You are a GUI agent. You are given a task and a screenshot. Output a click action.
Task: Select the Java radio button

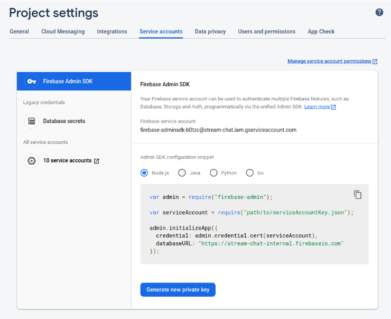182,173
